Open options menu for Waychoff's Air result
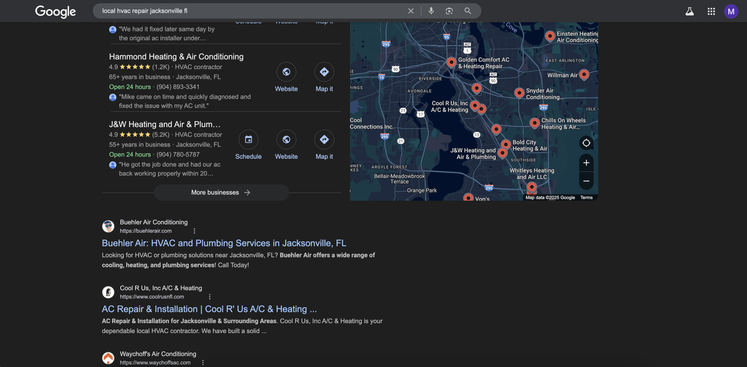 pos(203,363)
